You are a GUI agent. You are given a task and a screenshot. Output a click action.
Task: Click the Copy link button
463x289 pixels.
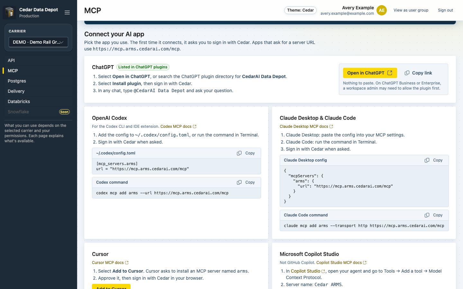(x=418, y=73)
